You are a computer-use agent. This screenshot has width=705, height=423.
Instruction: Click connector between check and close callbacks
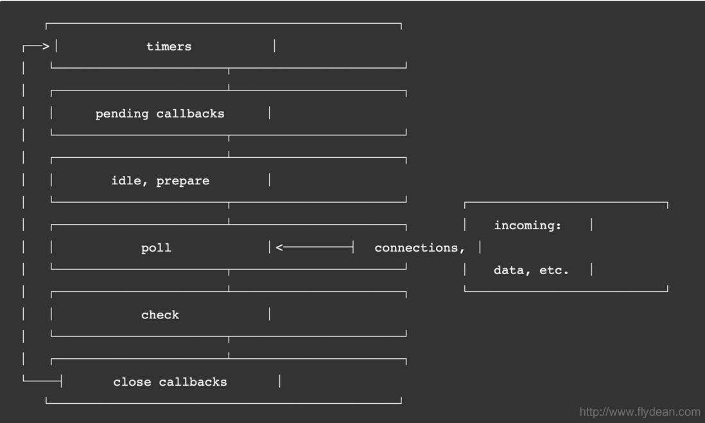pyautogui.click(x=229, y=347)
